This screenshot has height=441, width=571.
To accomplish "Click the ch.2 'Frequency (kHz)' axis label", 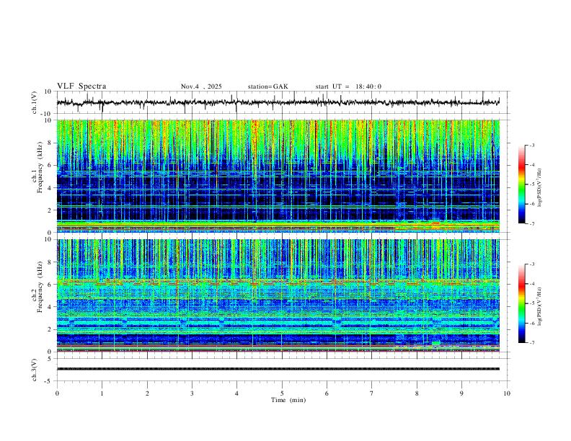I will 40,287.
